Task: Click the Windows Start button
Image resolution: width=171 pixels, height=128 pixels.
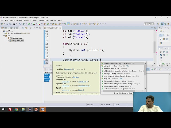Action: click(3, 109)
